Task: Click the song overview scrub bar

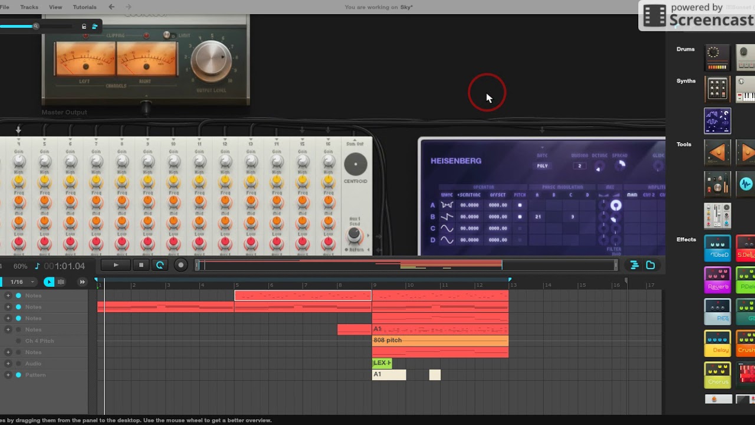Action: 407,265
